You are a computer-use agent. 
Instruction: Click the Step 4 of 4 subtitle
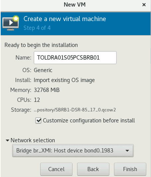(37, 28)
